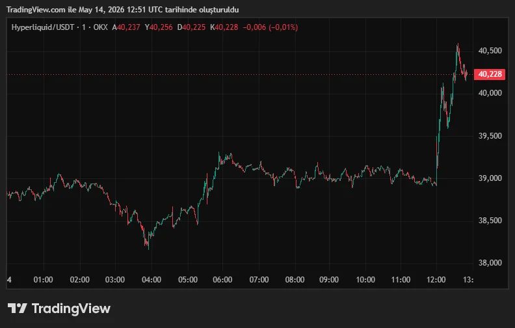515x328 pixels.
Task: Click the 39,000 price axis label
Action: click(490, 178)
